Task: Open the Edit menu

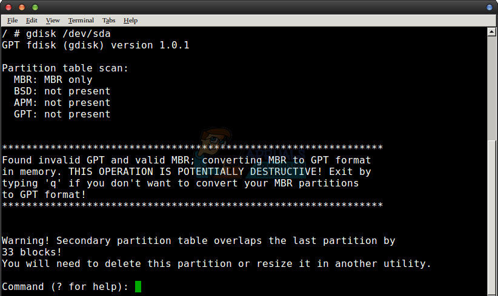Action: 32,21
